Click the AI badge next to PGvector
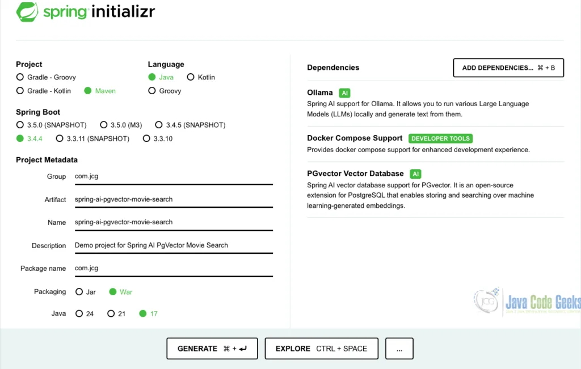581x369 pixels. [415, 174]
